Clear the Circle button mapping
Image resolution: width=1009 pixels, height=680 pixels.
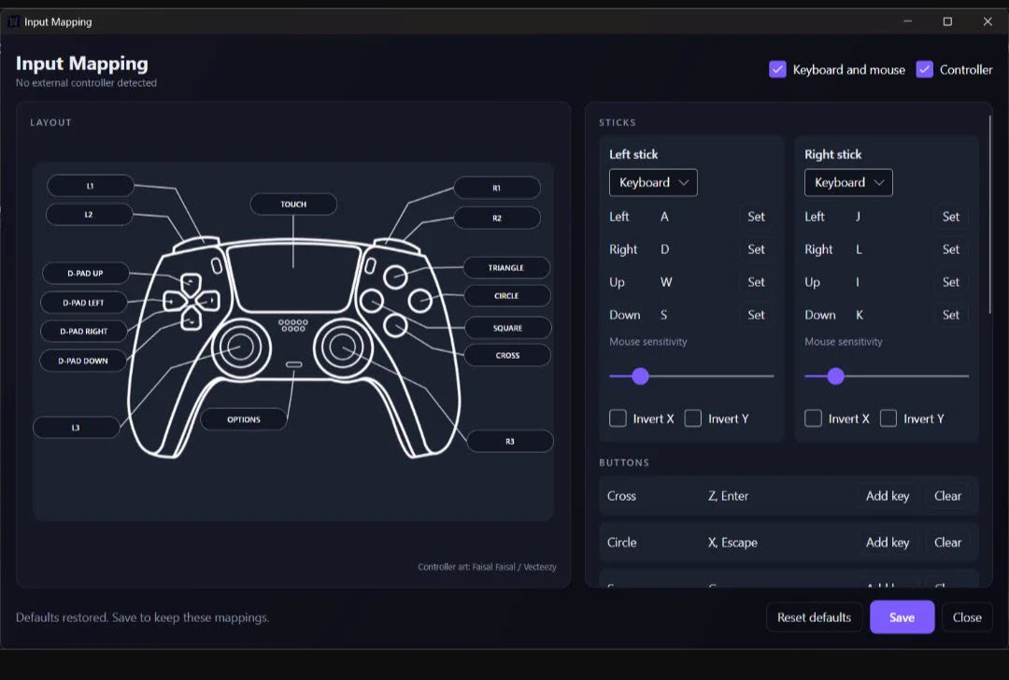(948, 543)
